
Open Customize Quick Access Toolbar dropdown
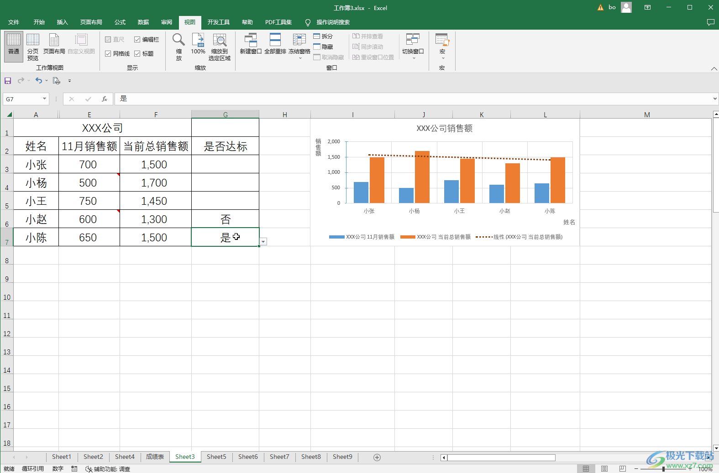click(69, 81)
